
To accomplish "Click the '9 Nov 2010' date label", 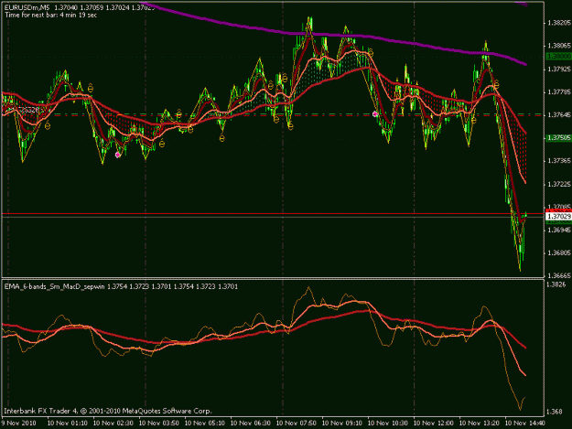I will (x=18, y=424).
